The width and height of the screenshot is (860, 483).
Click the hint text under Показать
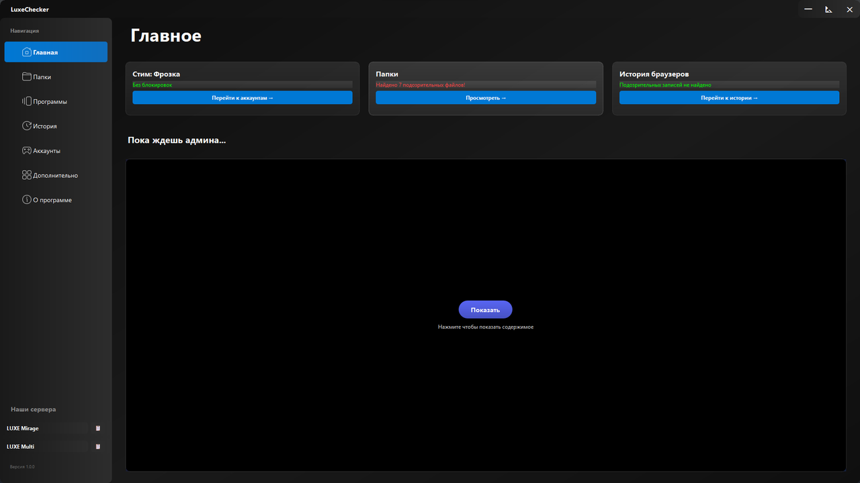pos(485,327)
